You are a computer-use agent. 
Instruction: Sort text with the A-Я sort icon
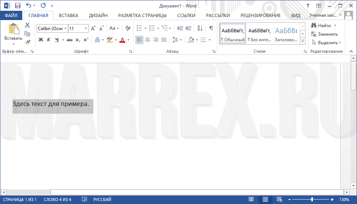[x=200, y=28]
